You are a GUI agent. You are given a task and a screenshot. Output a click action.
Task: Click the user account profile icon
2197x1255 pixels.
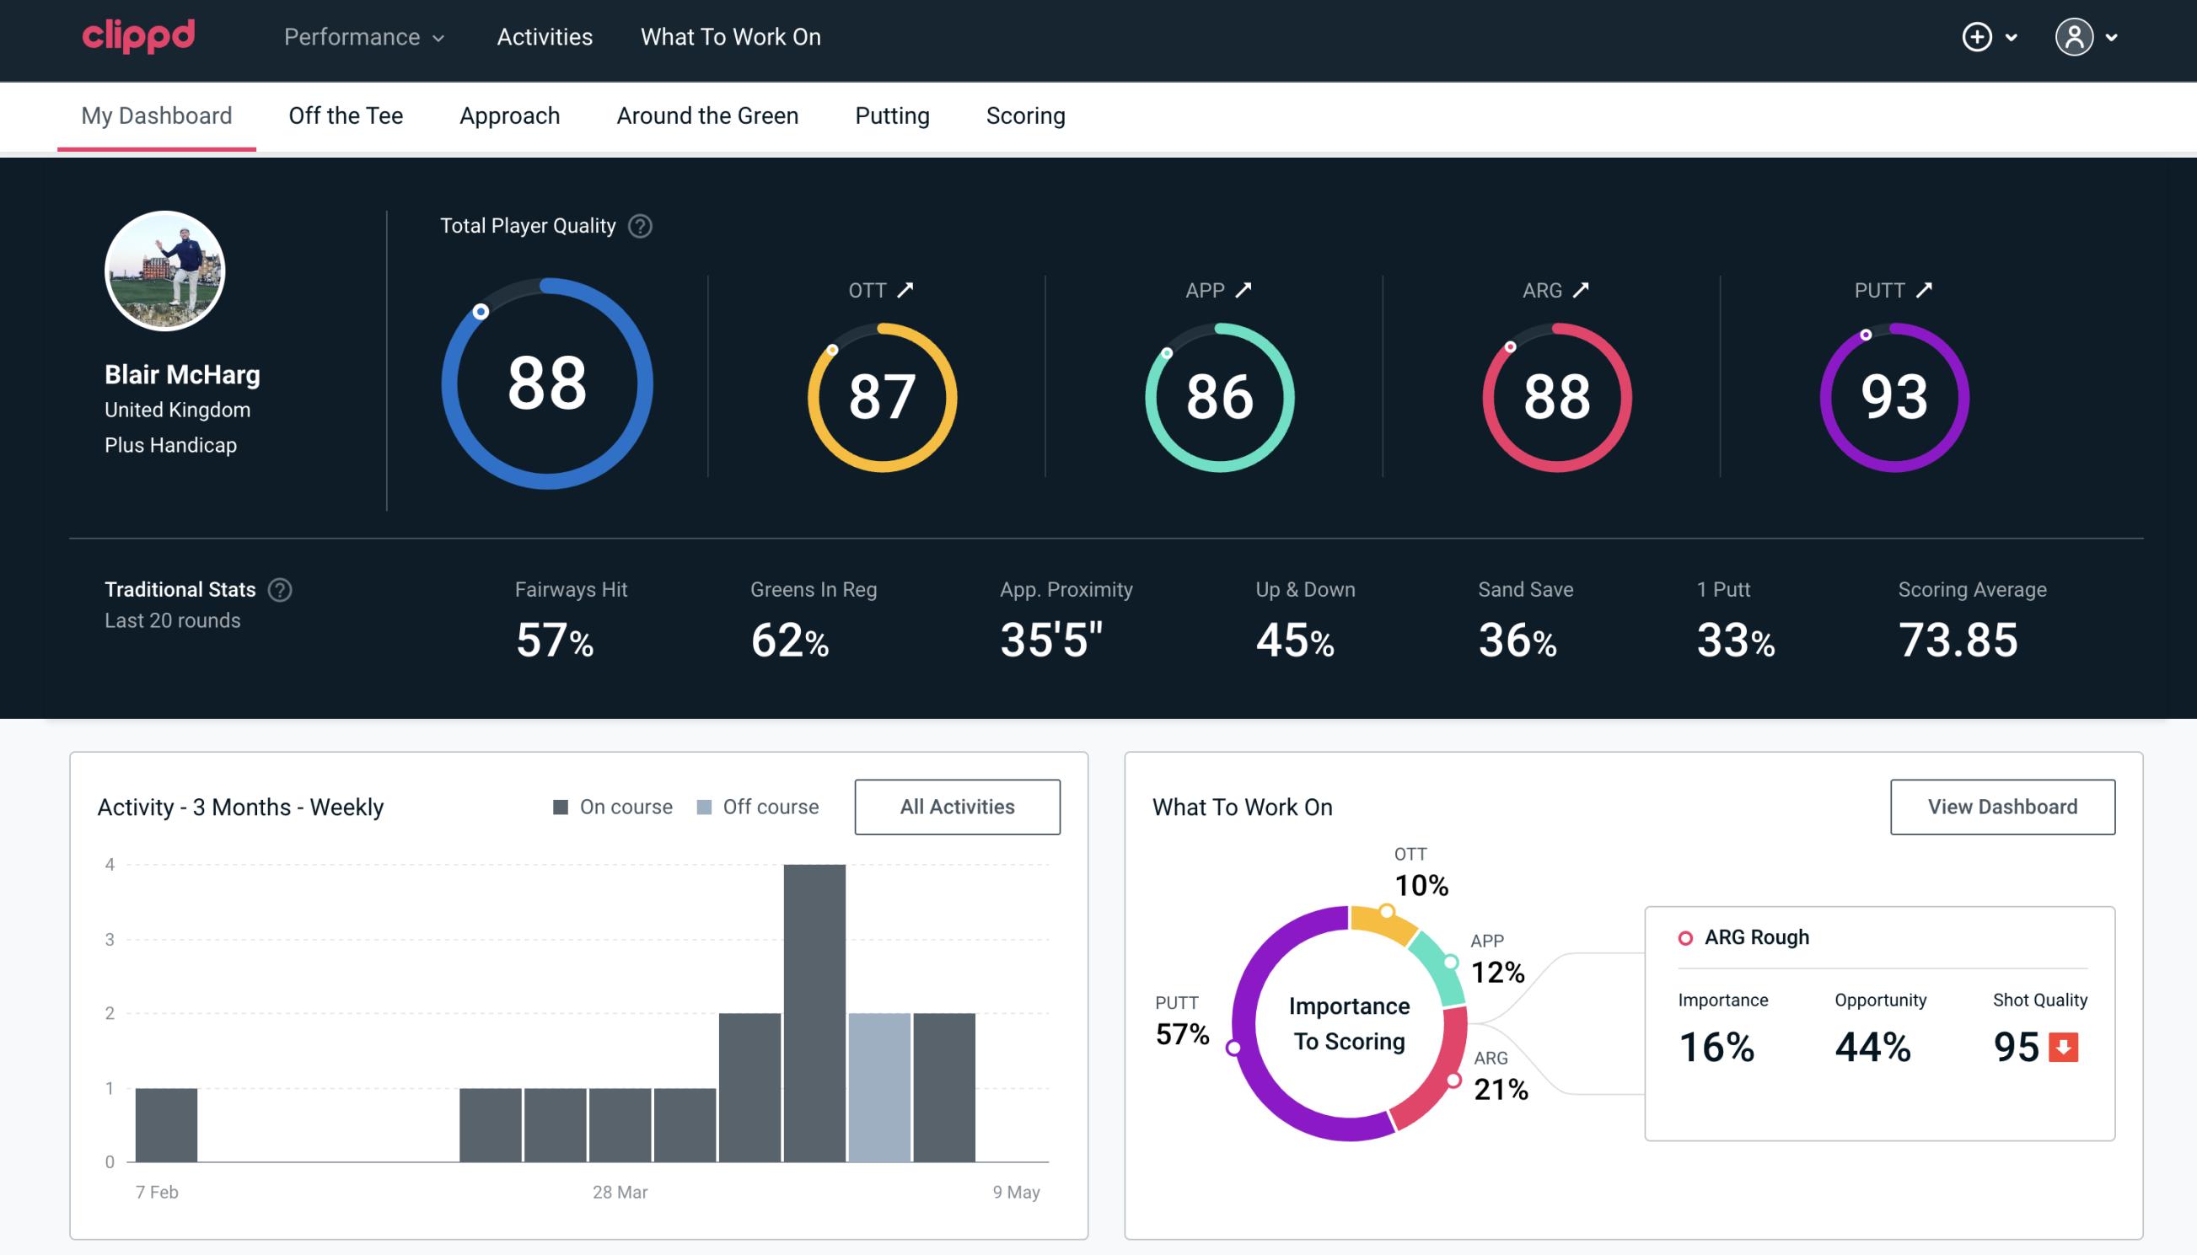2075,36
